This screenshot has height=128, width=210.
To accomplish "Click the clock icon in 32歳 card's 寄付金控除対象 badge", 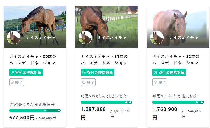I will [155, 73].
